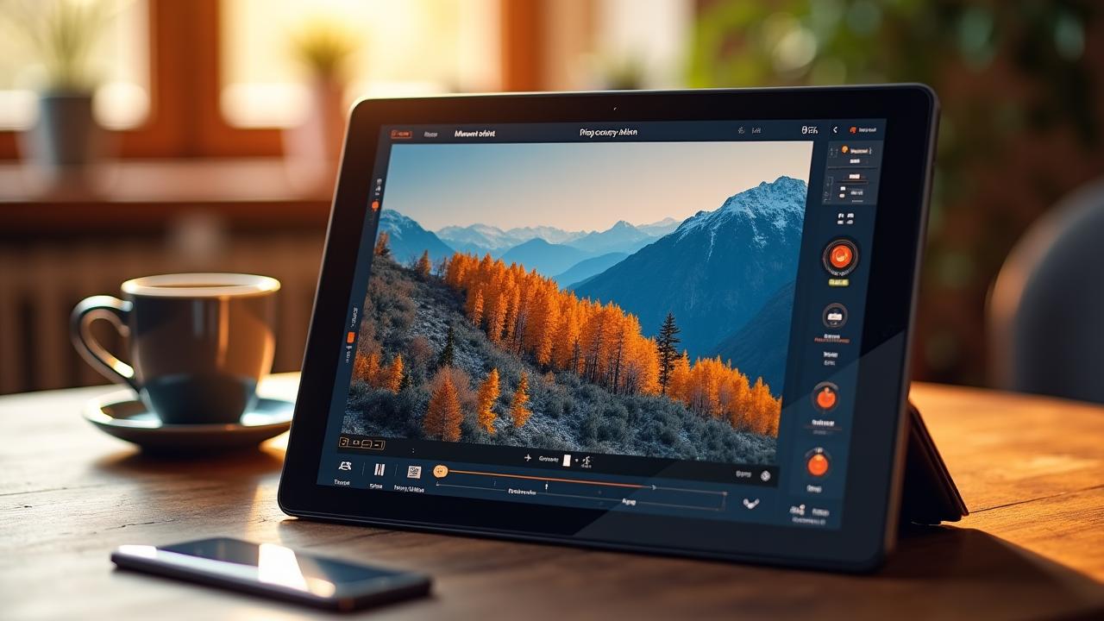This screenshot has height=621, width=1104.
Task: Tap the bottom orange adjustment knob
Action: (x=818, y=464)
